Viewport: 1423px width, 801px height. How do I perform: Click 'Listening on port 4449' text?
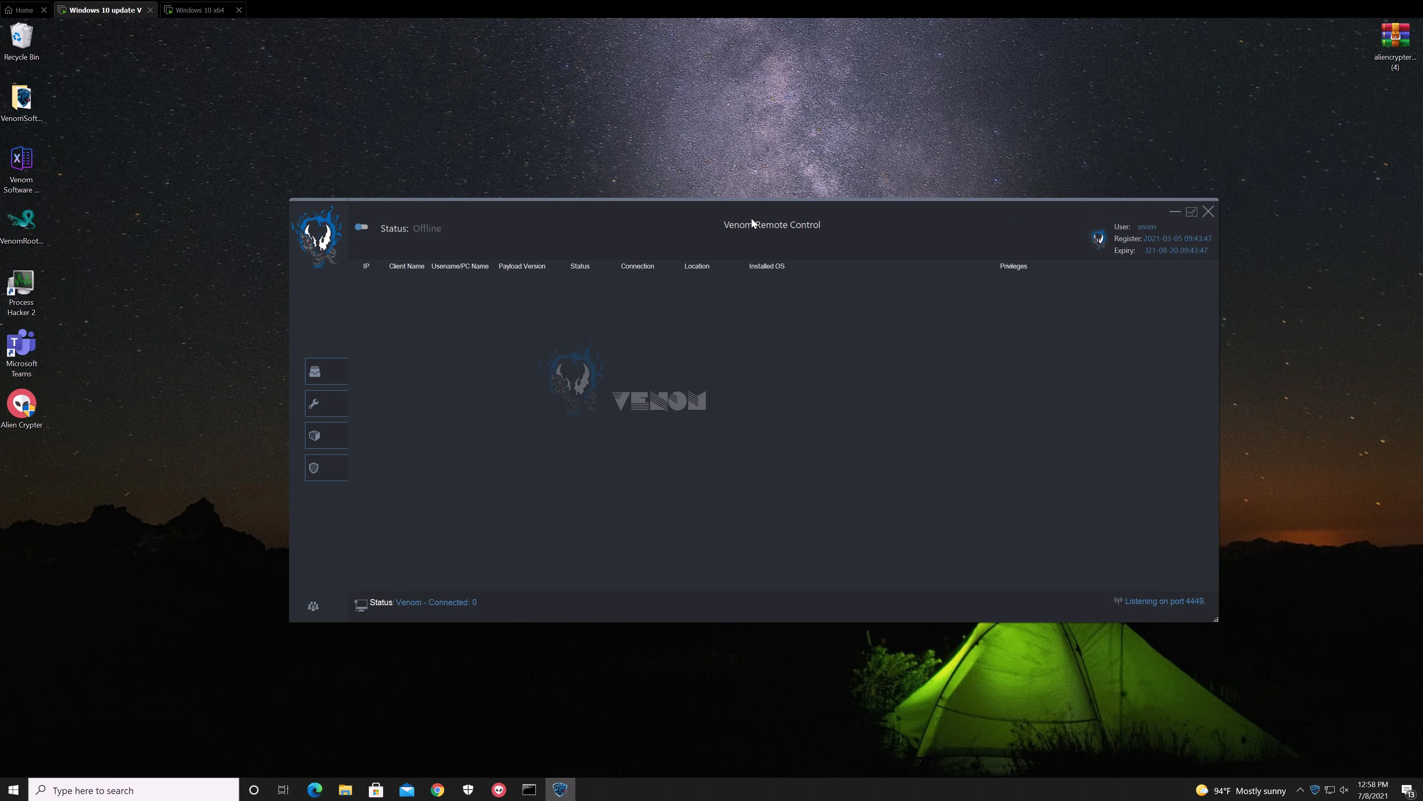(x=1165, y=601)
